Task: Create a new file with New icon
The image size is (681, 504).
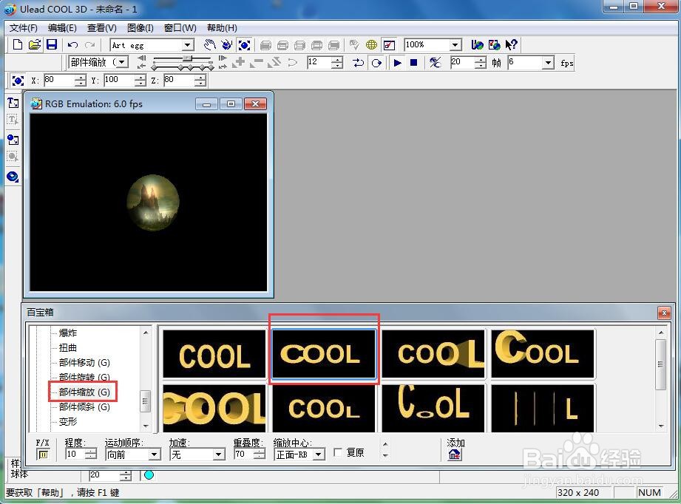Action: coord(17,45)
